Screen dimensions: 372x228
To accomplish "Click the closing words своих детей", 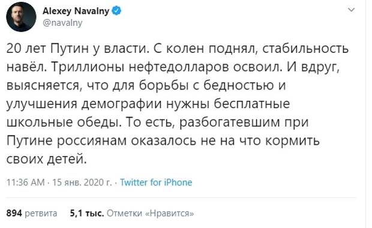I will click(47, 160).
